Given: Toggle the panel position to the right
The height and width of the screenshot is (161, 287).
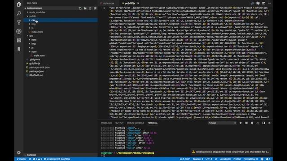Looking at the screenshot, I should (264, 123).
